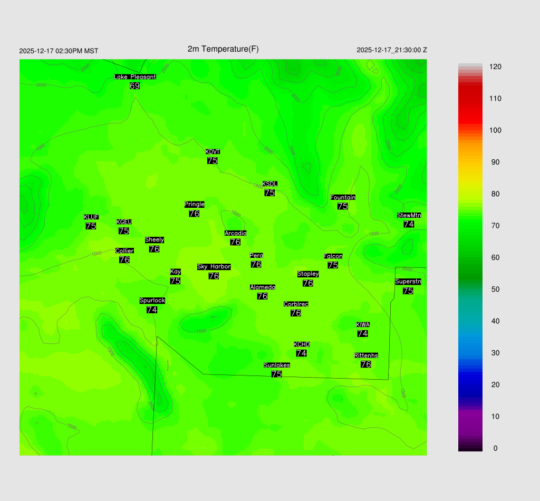This screenshot has height=501, width=540.
Task: Select the Sunlakes station label
Action: [277, 365]
